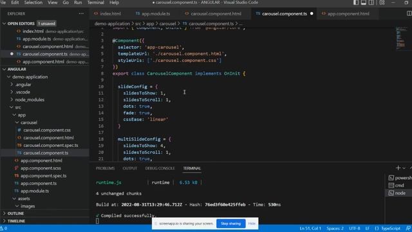Expand the .vscode folder
The image size is (412, 232).
point(23,92)
